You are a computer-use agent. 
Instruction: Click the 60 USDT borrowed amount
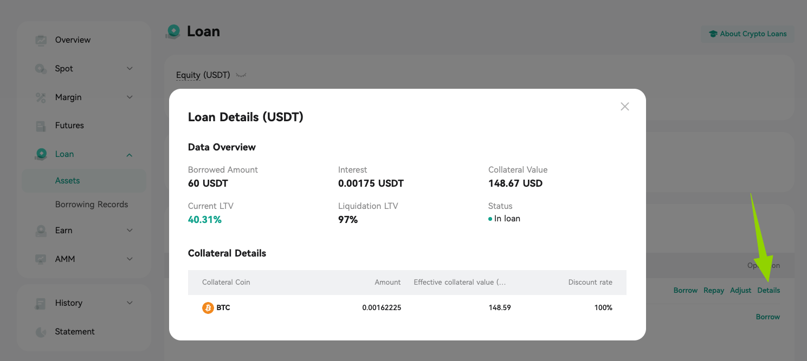click(208, 183)
